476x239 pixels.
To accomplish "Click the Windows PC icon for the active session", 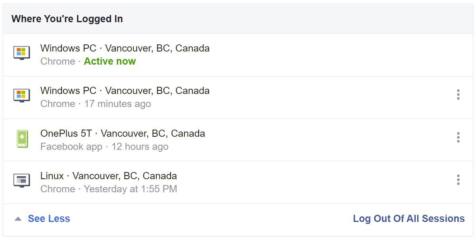I will [21, 53].
